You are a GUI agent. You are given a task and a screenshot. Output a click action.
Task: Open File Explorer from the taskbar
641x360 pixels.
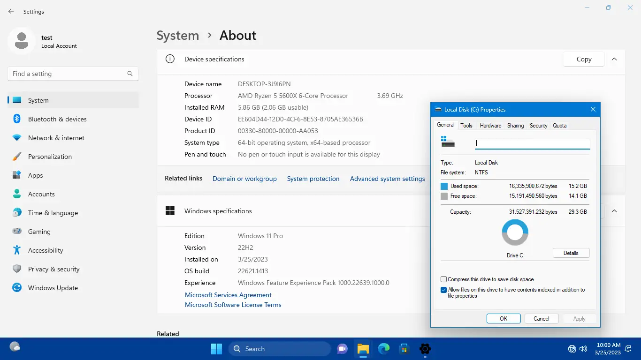point(363,349)
